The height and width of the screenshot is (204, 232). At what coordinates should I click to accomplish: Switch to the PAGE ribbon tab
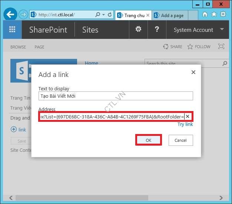coord(39,47)
